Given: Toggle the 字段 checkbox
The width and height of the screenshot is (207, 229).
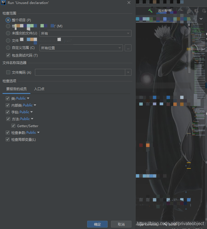Looking at the screenshot, I should pos(8,112).
